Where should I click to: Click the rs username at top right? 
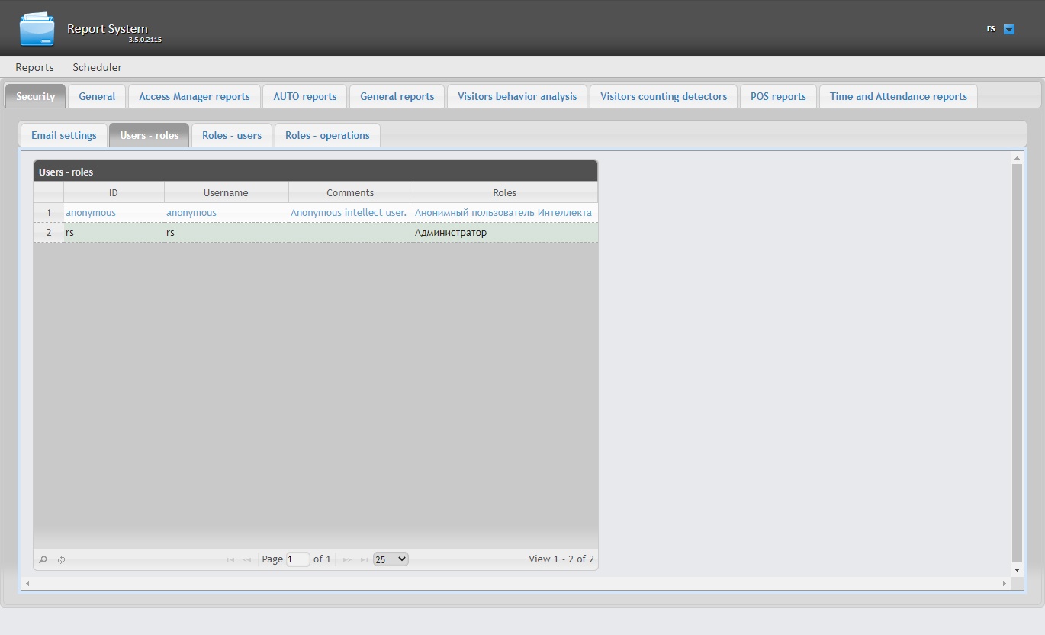click(x=991, y=28)
